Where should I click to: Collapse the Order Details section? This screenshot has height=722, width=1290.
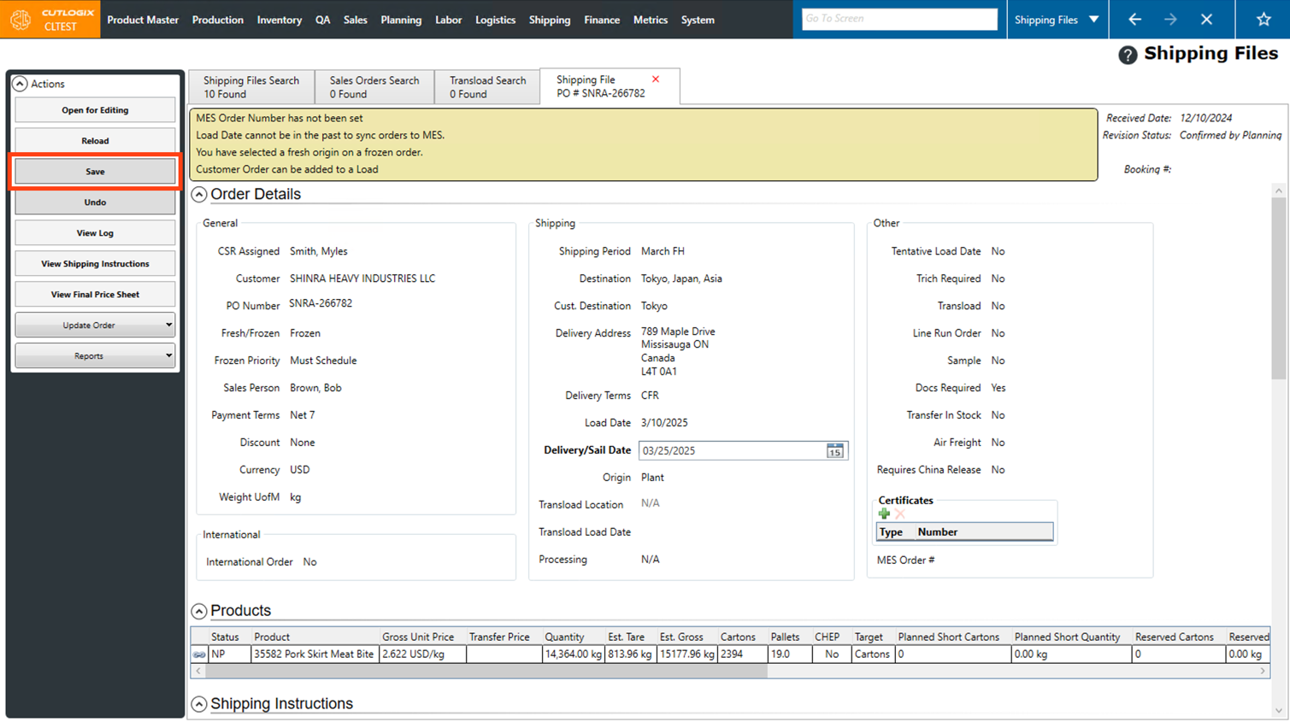199,195
